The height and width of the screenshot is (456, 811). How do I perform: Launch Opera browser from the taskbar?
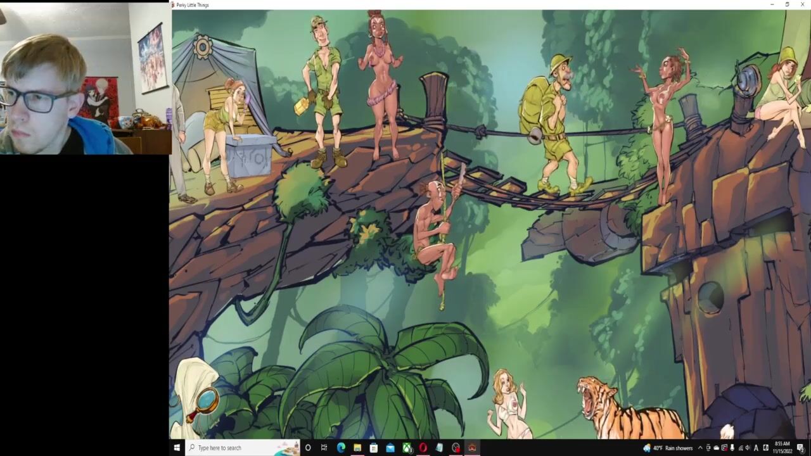[423, 448]
